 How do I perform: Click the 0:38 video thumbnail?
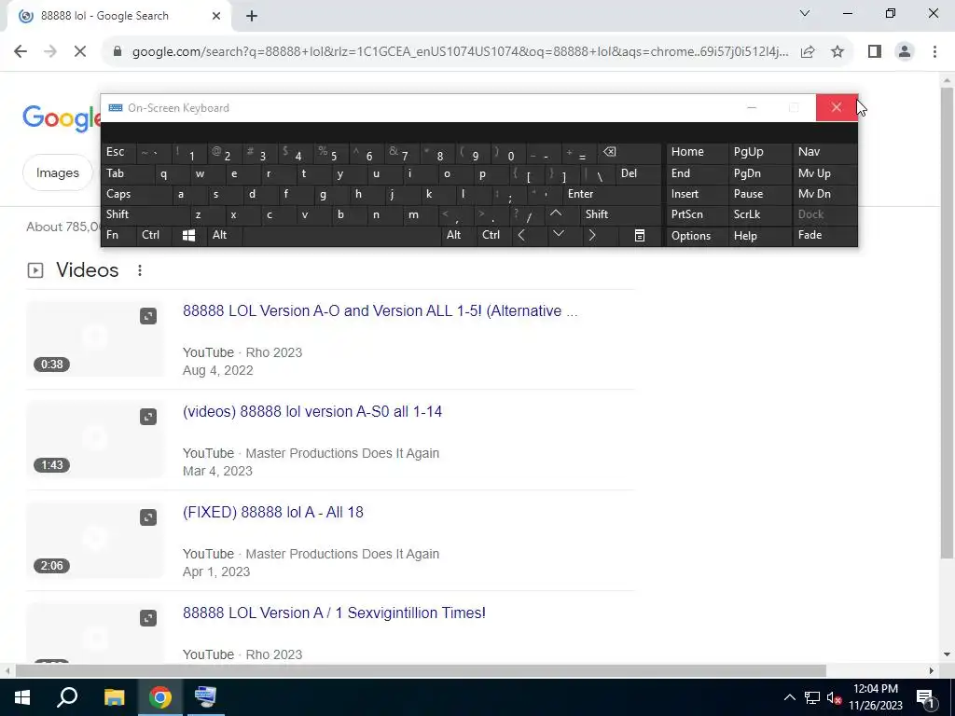pyautogui.click(x=95, y=338)
